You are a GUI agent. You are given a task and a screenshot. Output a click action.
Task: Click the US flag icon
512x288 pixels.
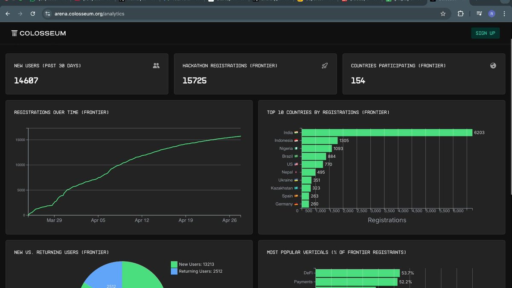(296, 164)
